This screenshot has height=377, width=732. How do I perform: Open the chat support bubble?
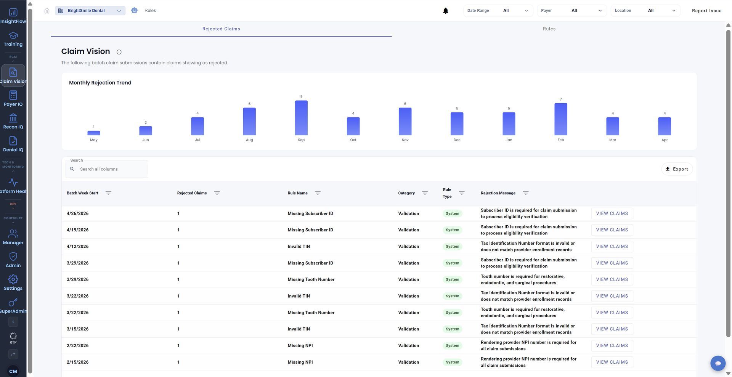pos(718,363)
